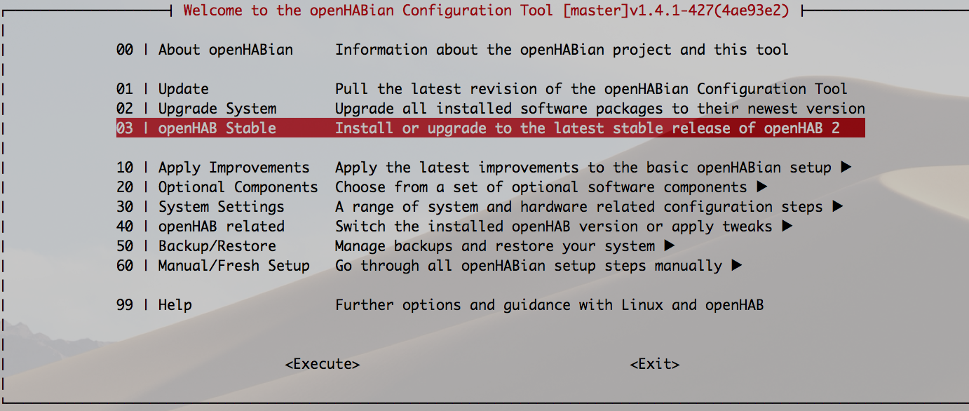Screen dimensions: 969x411
Task: Choose the 01 Update menu entry
Action: (183, 89)
